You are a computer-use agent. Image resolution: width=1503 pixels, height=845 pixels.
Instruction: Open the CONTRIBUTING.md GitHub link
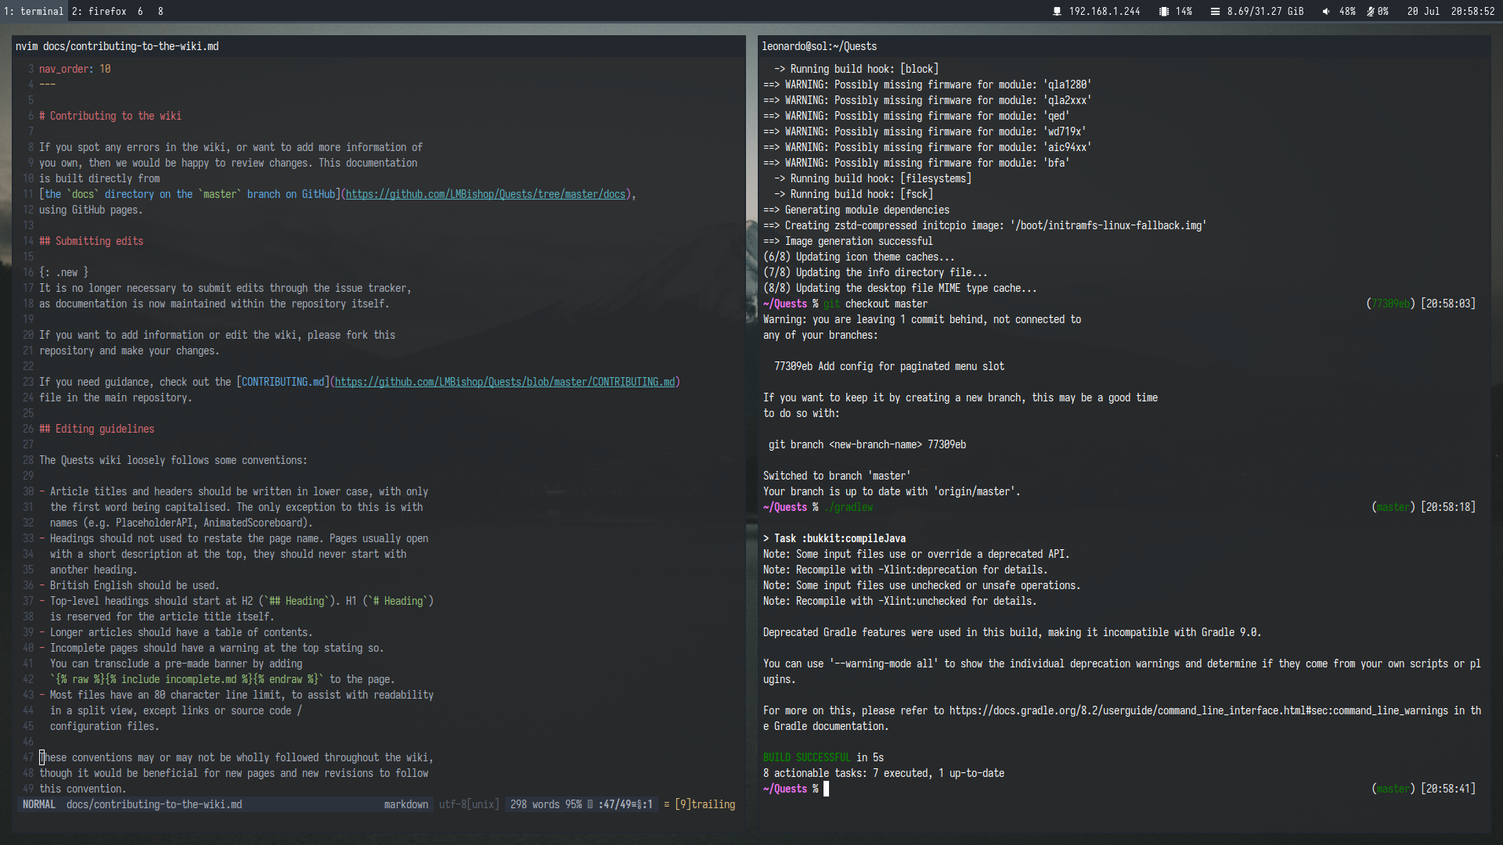pyautogui.click(x=504, y=383)
